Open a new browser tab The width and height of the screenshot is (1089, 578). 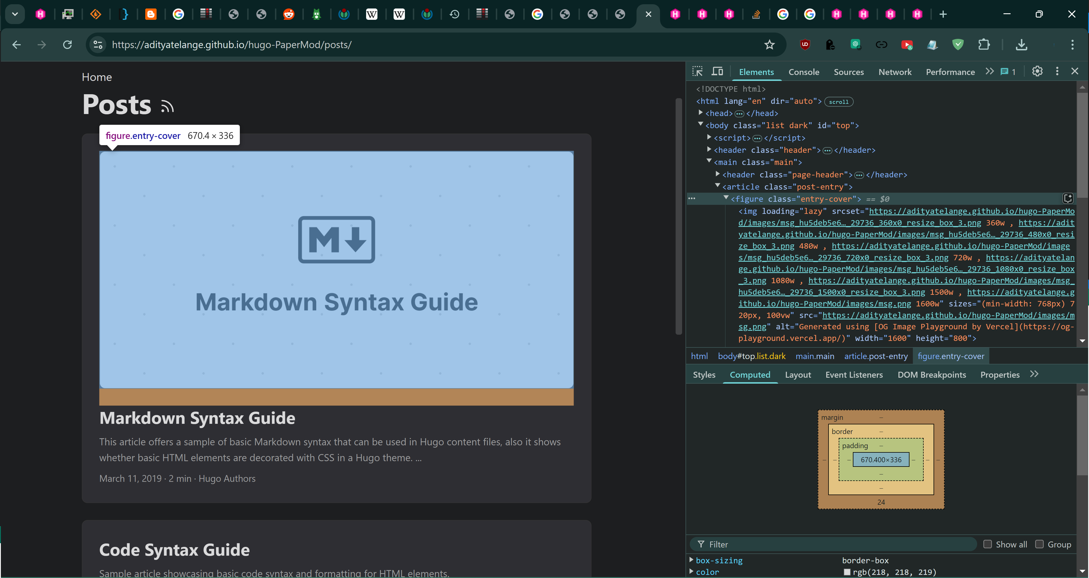tap(943, 14)
